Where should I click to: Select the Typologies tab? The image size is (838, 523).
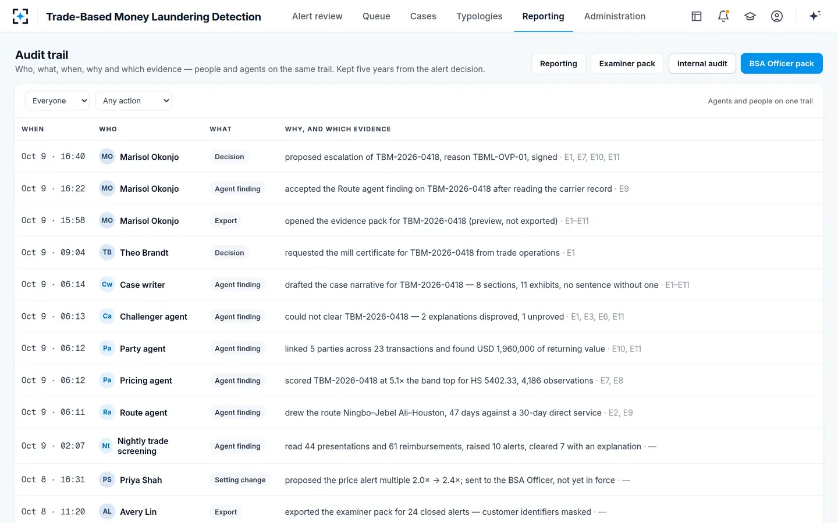point(480,16)
